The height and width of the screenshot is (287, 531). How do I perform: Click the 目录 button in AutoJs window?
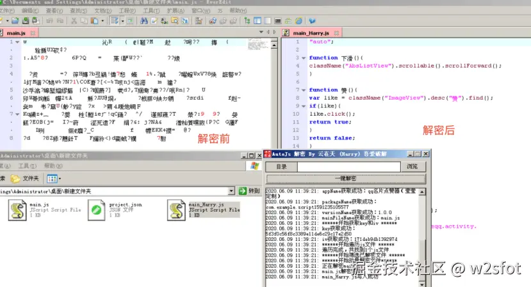281,166
